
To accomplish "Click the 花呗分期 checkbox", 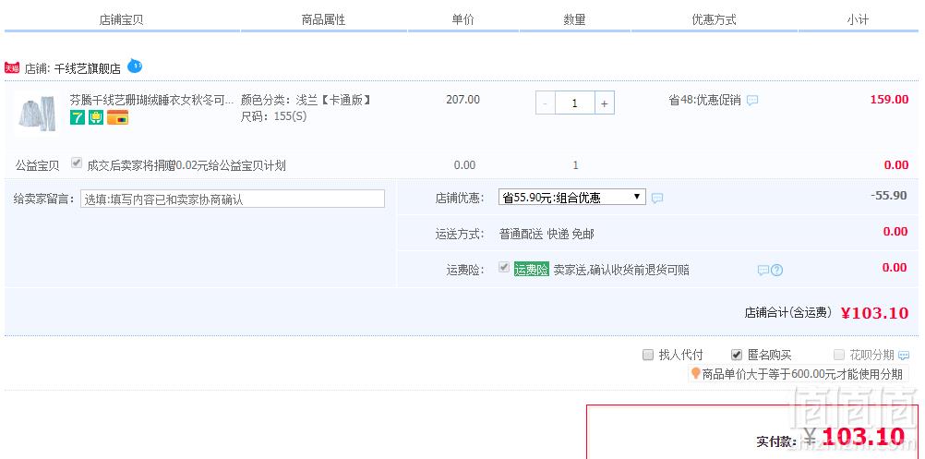I will (839, 355).
